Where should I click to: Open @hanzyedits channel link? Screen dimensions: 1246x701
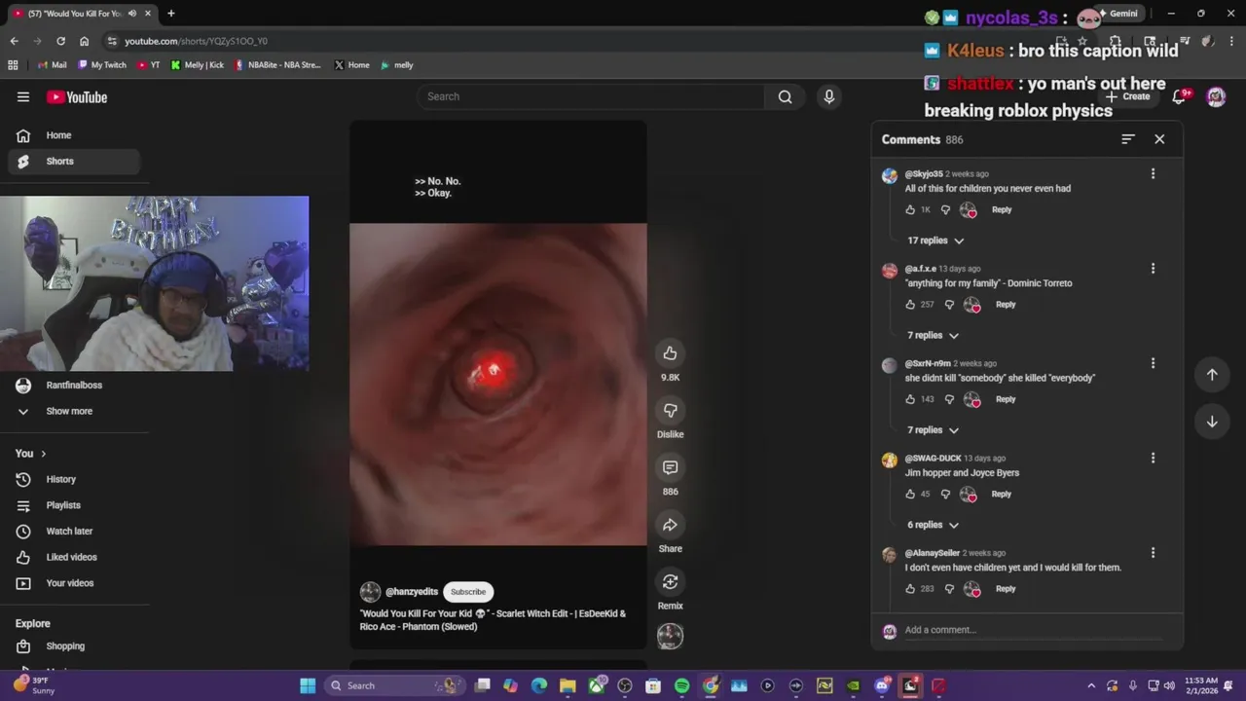tap(411, 592)
